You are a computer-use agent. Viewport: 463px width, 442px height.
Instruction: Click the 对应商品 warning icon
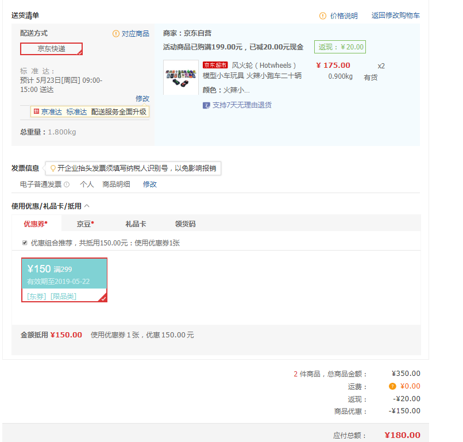click(x=116, y=34)
